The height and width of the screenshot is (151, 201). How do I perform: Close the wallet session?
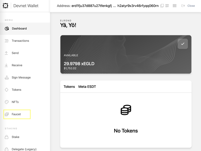click(x=188, y=6)
